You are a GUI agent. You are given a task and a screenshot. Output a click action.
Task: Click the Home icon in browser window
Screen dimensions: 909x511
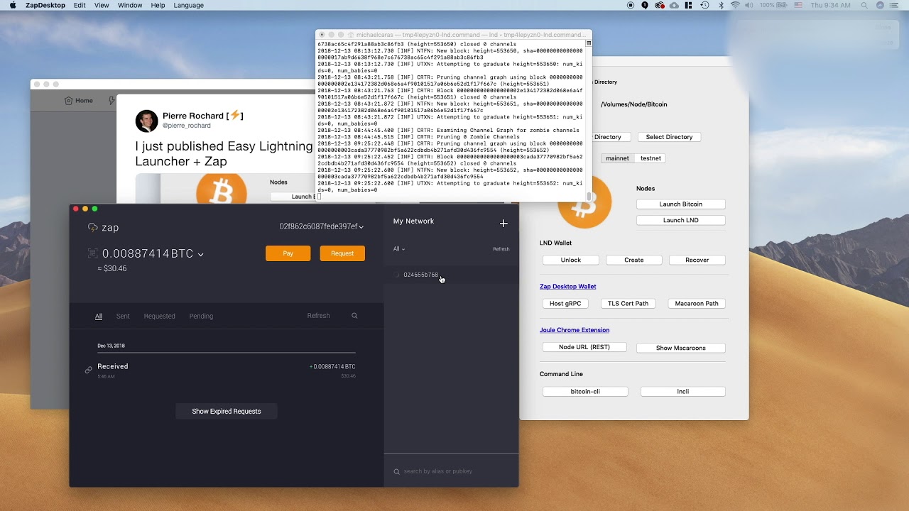click(x=69, y=101)
